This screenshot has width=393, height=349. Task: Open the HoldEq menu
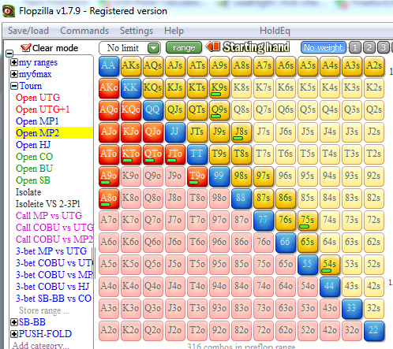[x=275, y=31]
